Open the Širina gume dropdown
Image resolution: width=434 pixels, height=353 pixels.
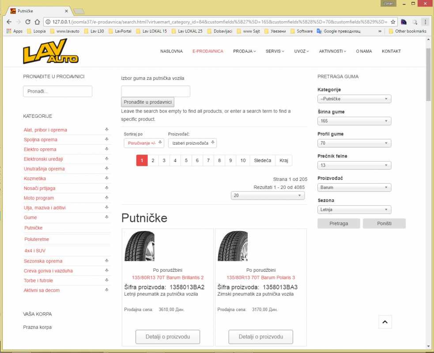pos(354,121)
